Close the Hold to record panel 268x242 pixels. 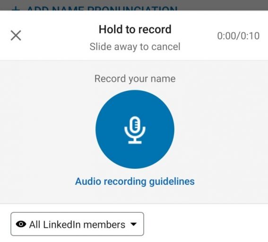(16, 35)
